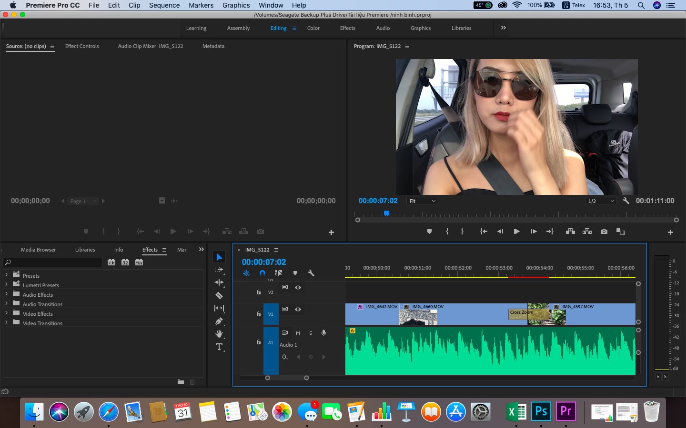Switch to the Color workspace tab
Viewport: 686px width, 428px height.
pos(313,28)
